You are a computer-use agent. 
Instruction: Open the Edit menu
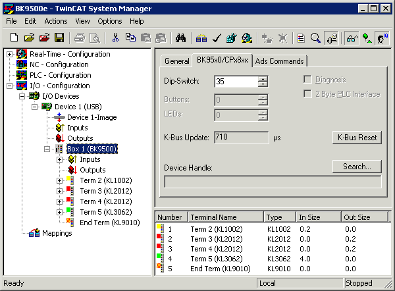click(x=30, y=21)
